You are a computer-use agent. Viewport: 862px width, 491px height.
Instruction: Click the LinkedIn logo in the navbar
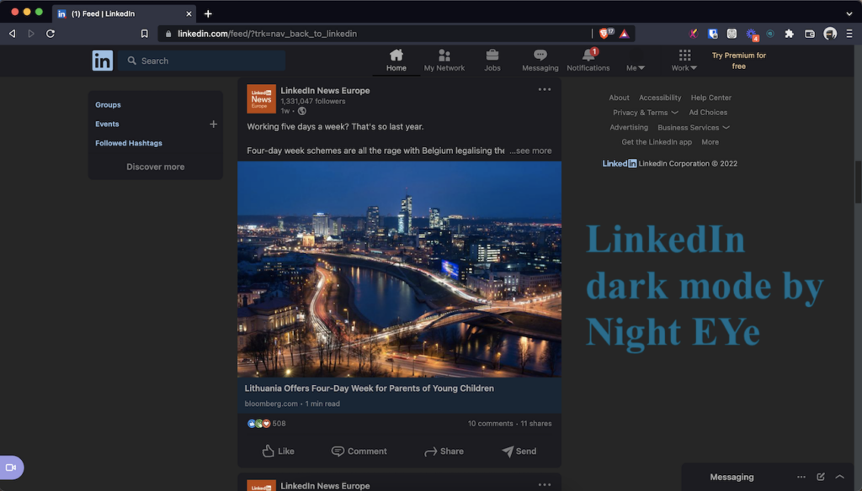tap(101, 60)
